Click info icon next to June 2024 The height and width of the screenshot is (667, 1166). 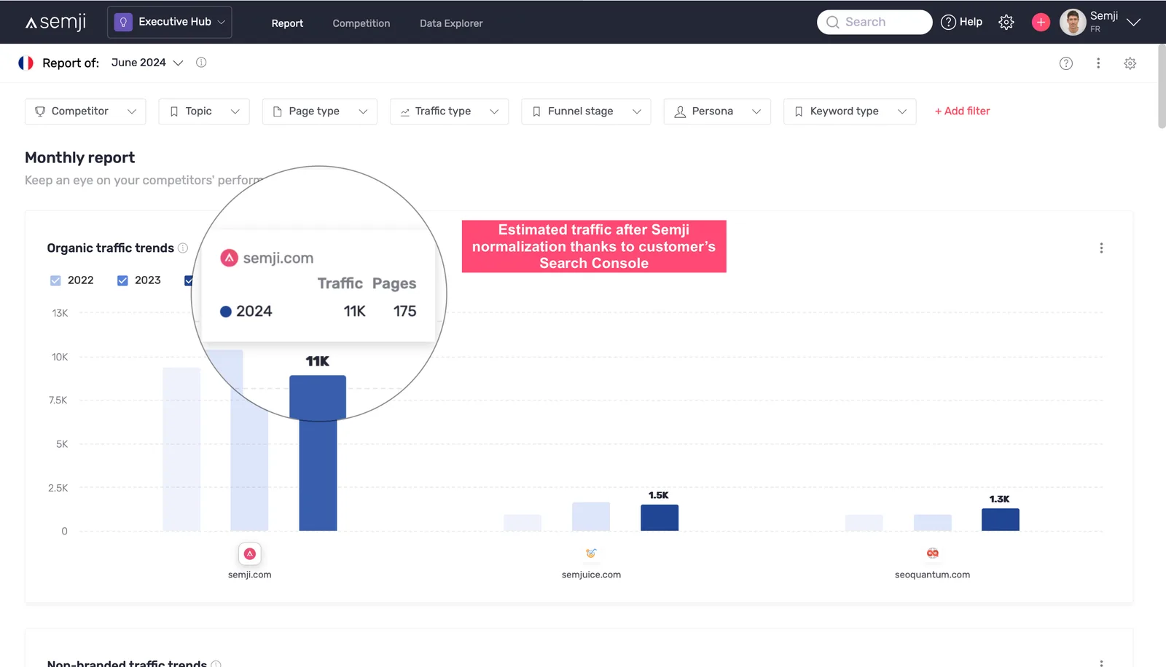pyautogui.click(x=201, y=63)
